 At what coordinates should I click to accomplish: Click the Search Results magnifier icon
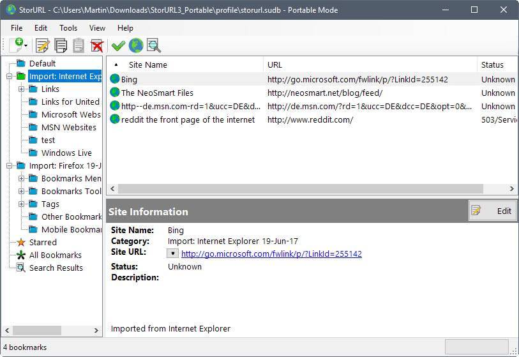click(21, 268)
